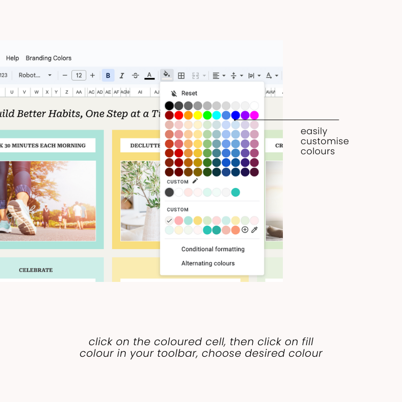Click the eyedropper colour picker icon
This screenshot has height=402, width=402.
pos(254,230)
